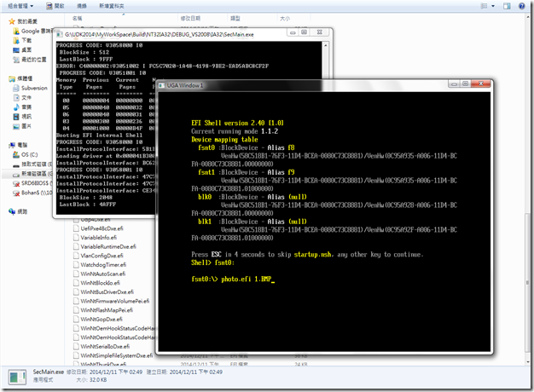Open the Google 雲端硬碟 favorite folder
This screenshot has width=534, height=392.
click(35, 31)
